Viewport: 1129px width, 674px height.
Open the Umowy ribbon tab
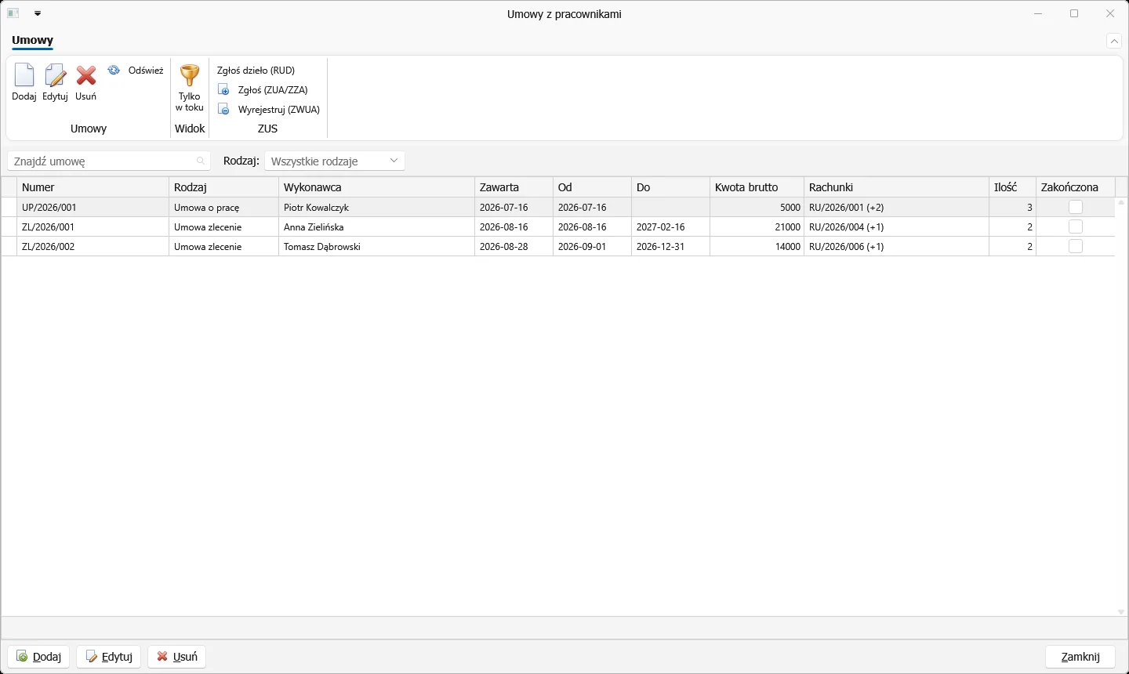[33, 40]
